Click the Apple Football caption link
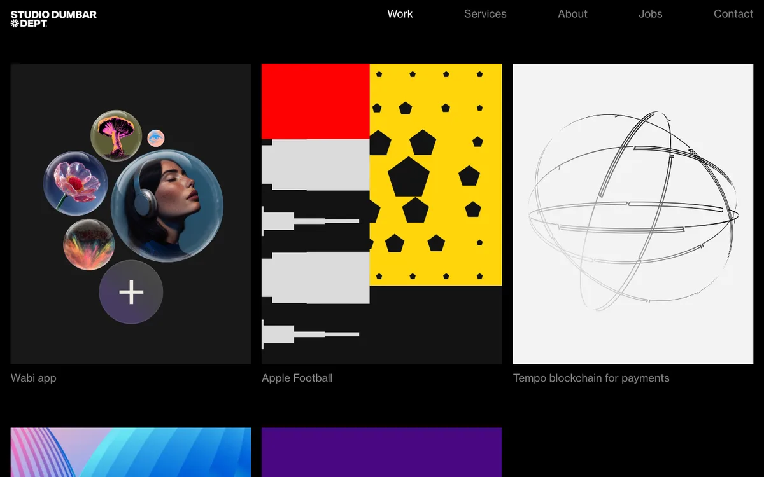The image size is (764, 477). (x=297, y=378)
